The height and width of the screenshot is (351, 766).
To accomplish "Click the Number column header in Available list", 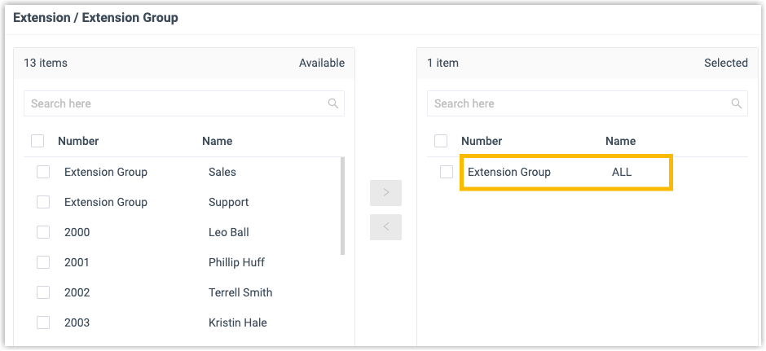I will (x=78, y=141).
